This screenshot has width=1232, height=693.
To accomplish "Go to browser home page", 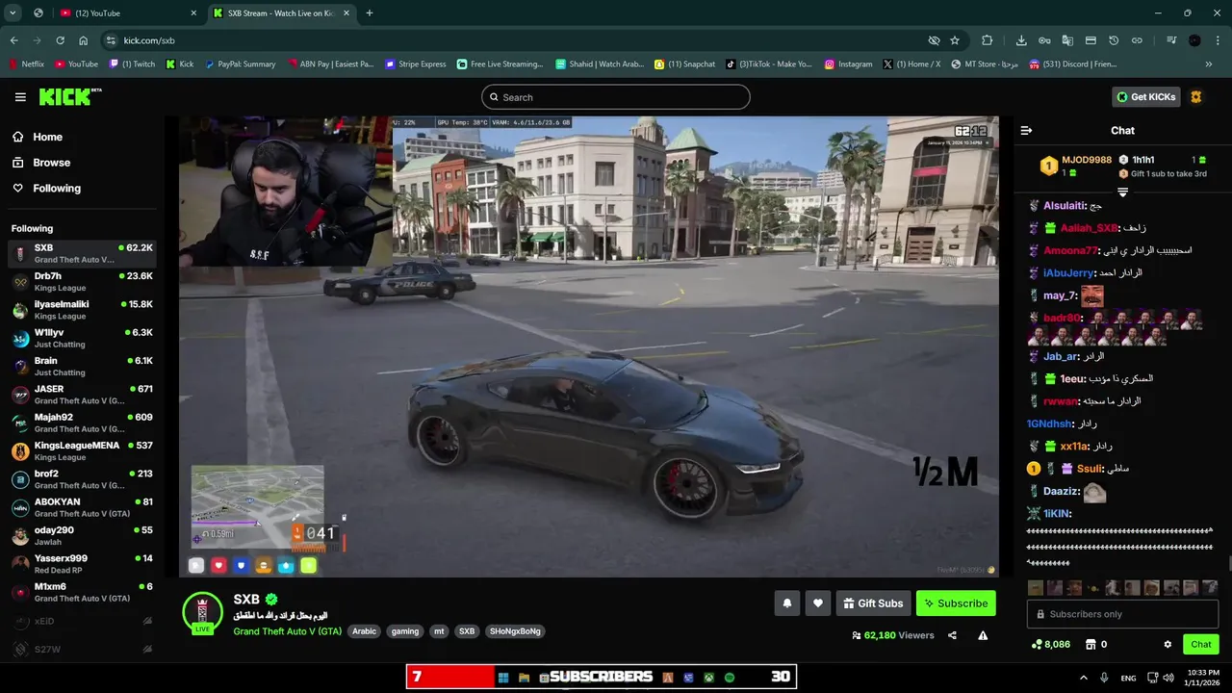I will [84, 40].
